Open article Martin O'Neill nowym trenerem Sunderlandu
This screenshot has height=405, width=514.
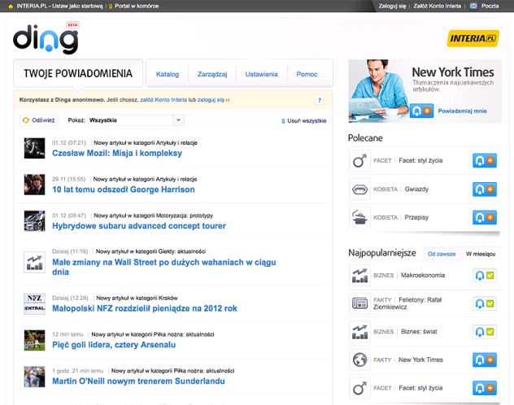coord(138,381)
